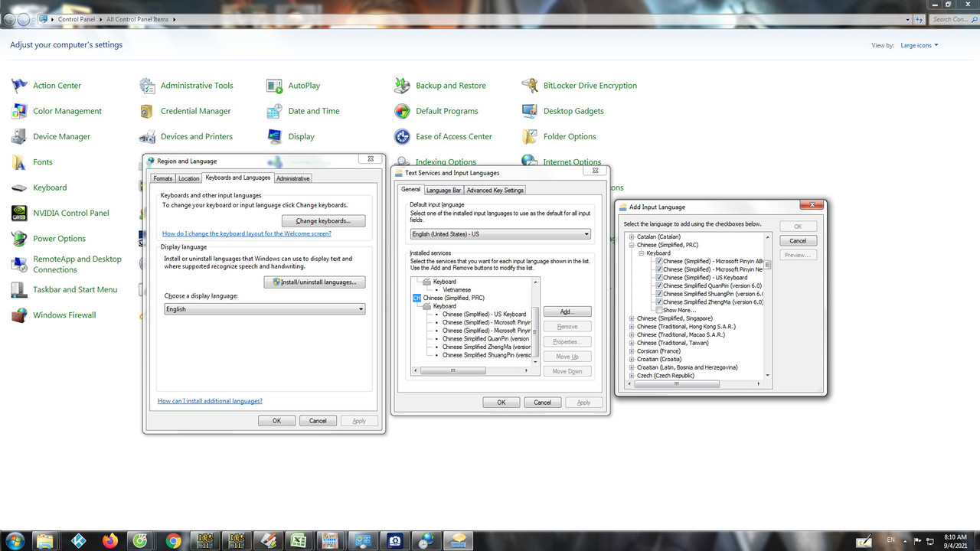Screen dimensions: 980x551
Task: Open the Fonts folder icon
Action: (x=19, y=162)
